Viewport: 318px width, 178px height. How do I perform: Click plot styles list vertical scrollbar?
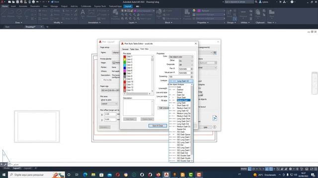click(x=153, y=74)
